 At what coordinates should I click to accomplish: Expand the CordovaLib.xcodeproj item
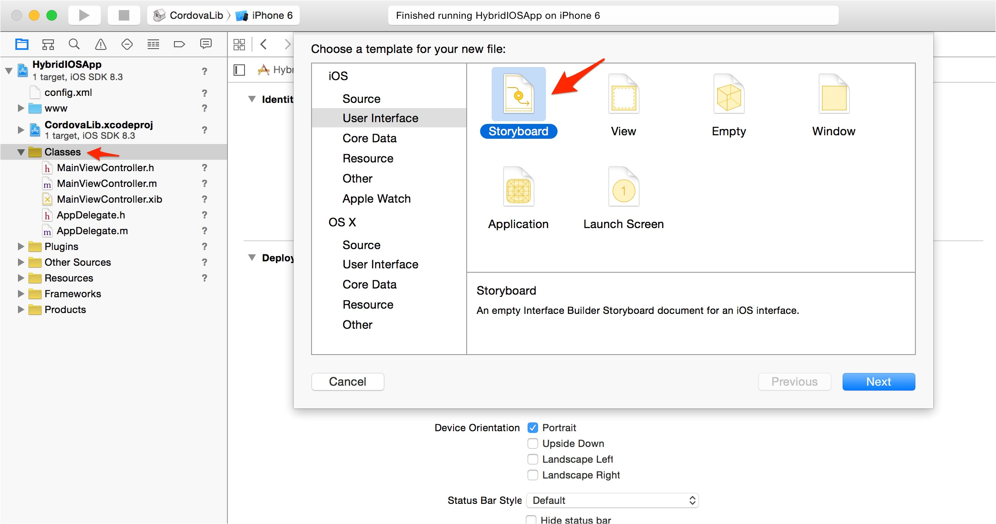21,130
